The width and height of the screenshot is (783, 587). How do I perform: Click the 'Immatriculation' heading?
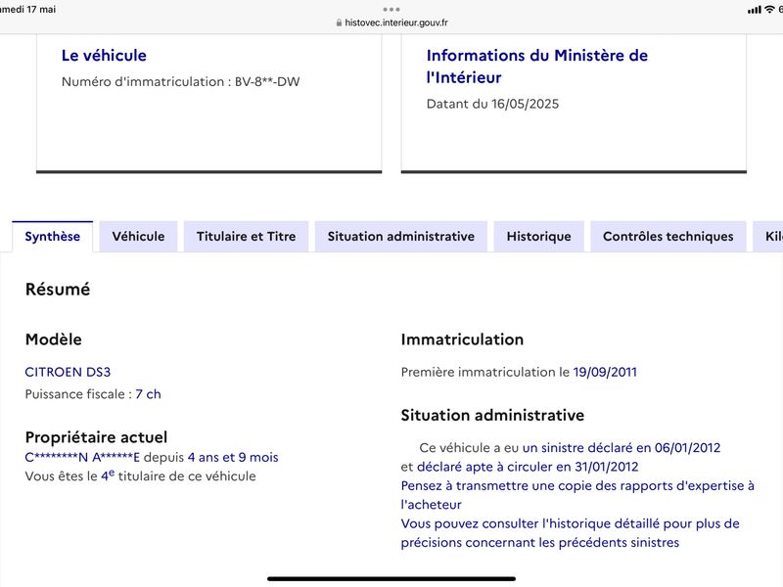click(462, 339)
